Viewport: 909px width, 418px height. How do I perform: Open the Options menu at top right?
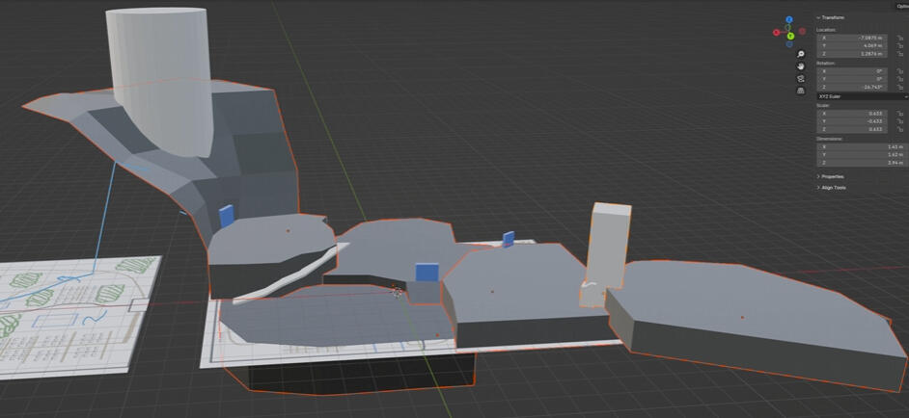click(901, 5)
